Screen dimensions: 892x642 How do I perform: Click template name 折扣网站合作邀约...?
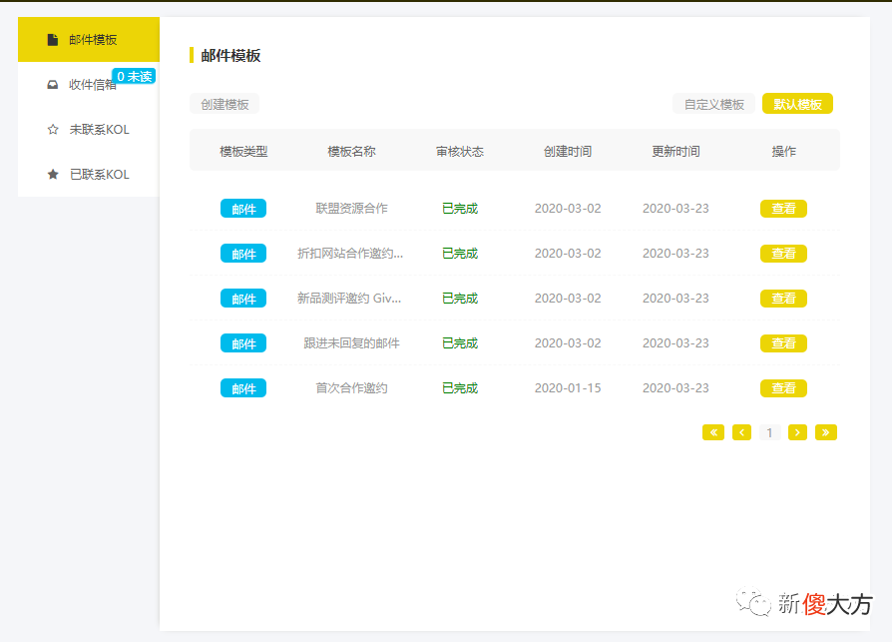click(x=350, y=254)
